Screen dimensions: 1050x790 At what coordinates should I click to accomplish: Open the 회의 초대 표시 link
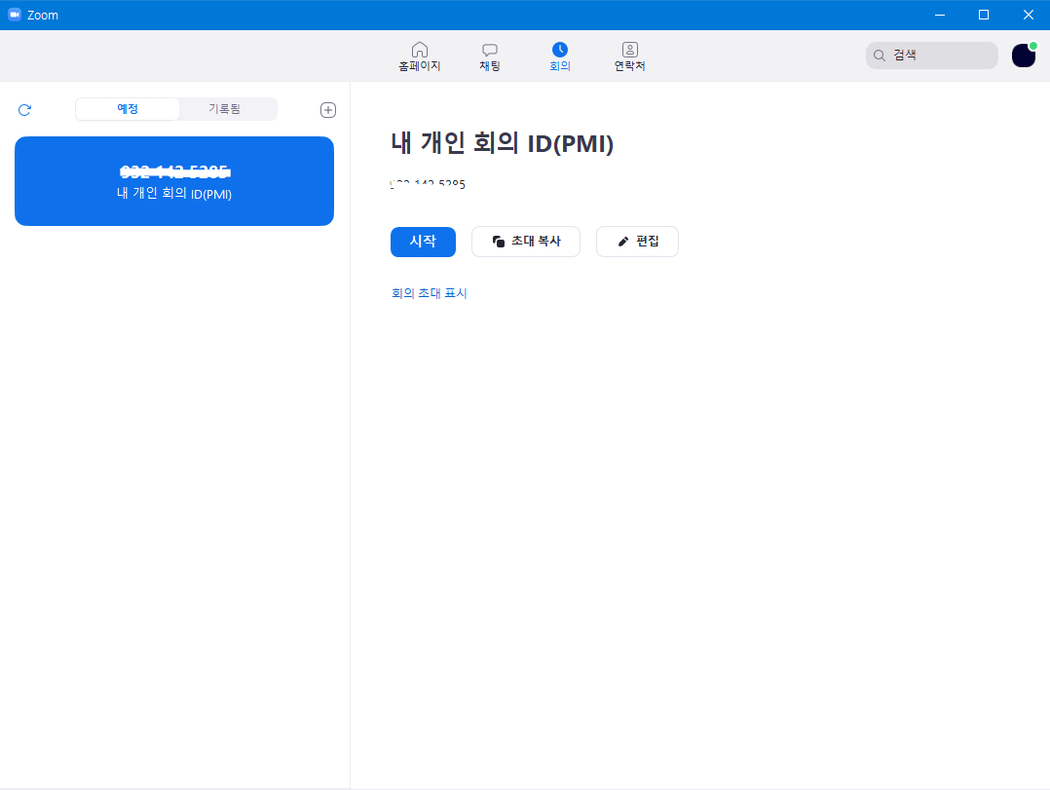tap(430, 293)
